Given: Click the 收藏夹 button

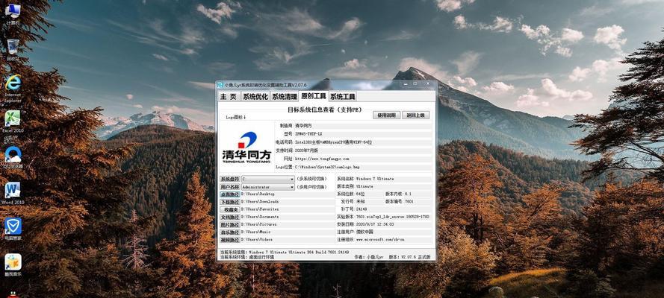Looking at the screenshot, I should tap(229, 209).
